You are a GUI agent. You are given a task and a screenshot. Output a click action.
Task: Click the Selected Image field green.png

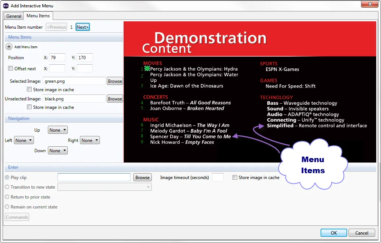[x=74, y=81]
